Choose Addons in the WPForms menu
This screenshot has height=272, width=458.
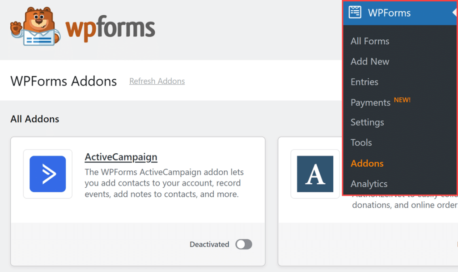(x=367, y=164)
